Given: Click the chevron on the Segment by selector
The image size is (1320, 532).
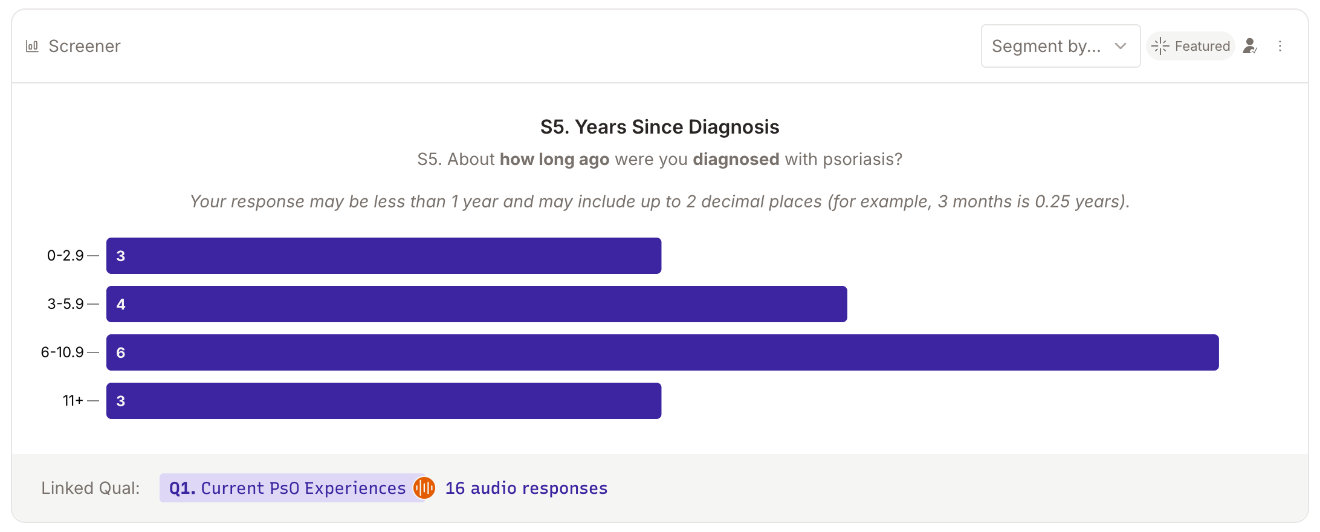Looking at the screenshot, I should [x=1120, y=45].
